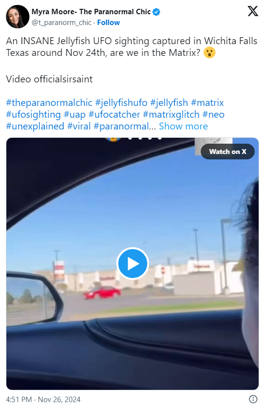Open the #matrix hashtag
This screenshot has height=407, width=265.
click(207, 103)
